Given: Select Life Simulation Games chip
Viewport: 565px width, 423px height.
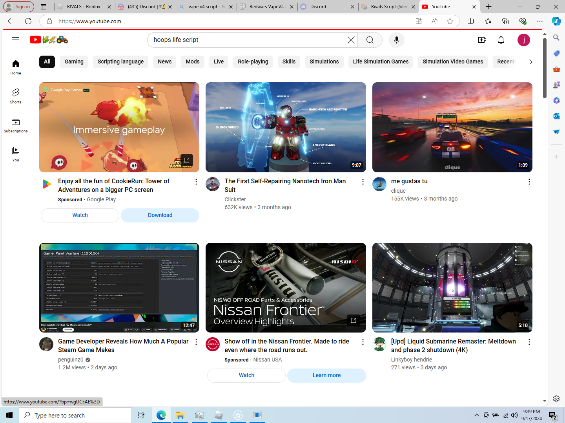Looking at the screenshot, I should point(381,61).
